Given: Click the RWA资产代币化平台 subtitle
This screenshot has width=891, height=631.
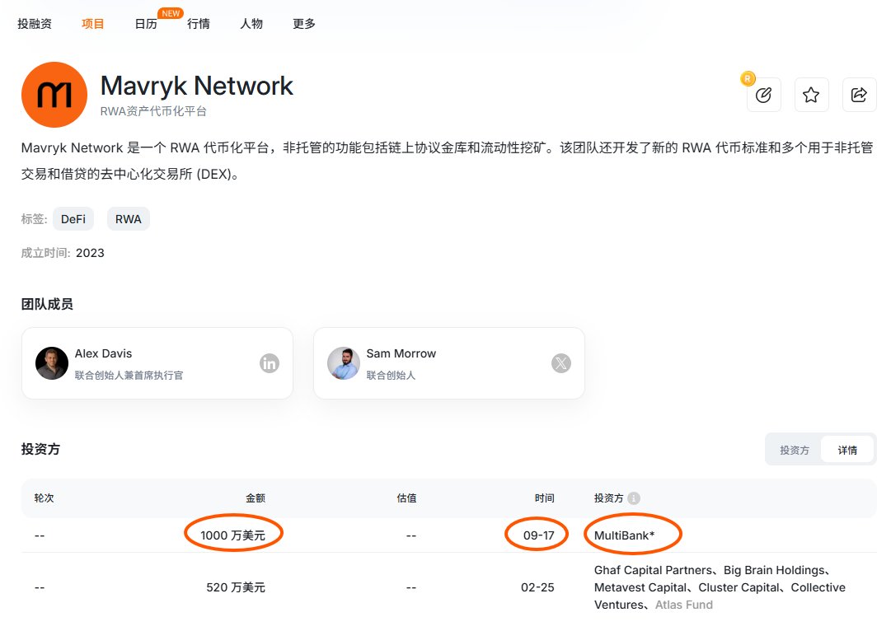Looking at the screenshot, I should coord(153,111).
